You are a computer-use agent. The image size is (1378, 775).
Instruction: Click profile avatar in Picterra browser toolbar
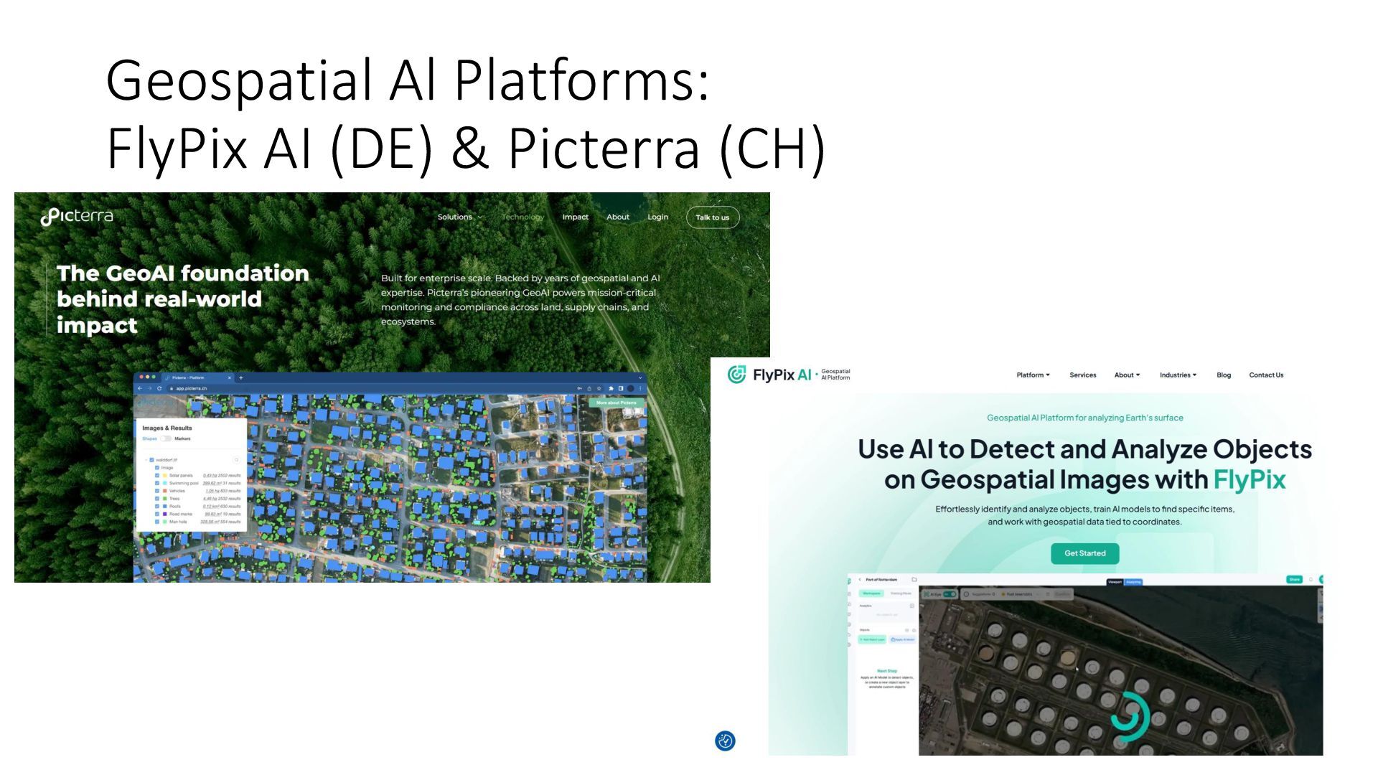[x=631, y=388]
